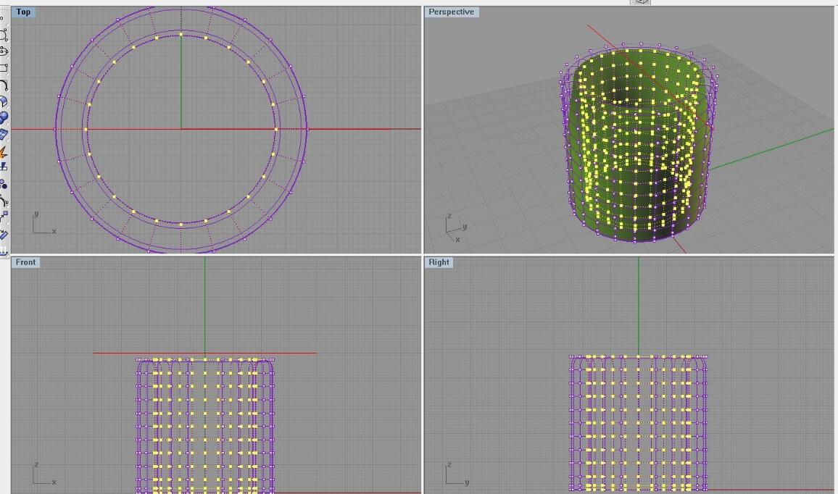The width and height of the screenshot is (838, 494).
Task: Click the Top viewport x-y axis indicator
Action: pyautogui.click(x=43, y=223)
